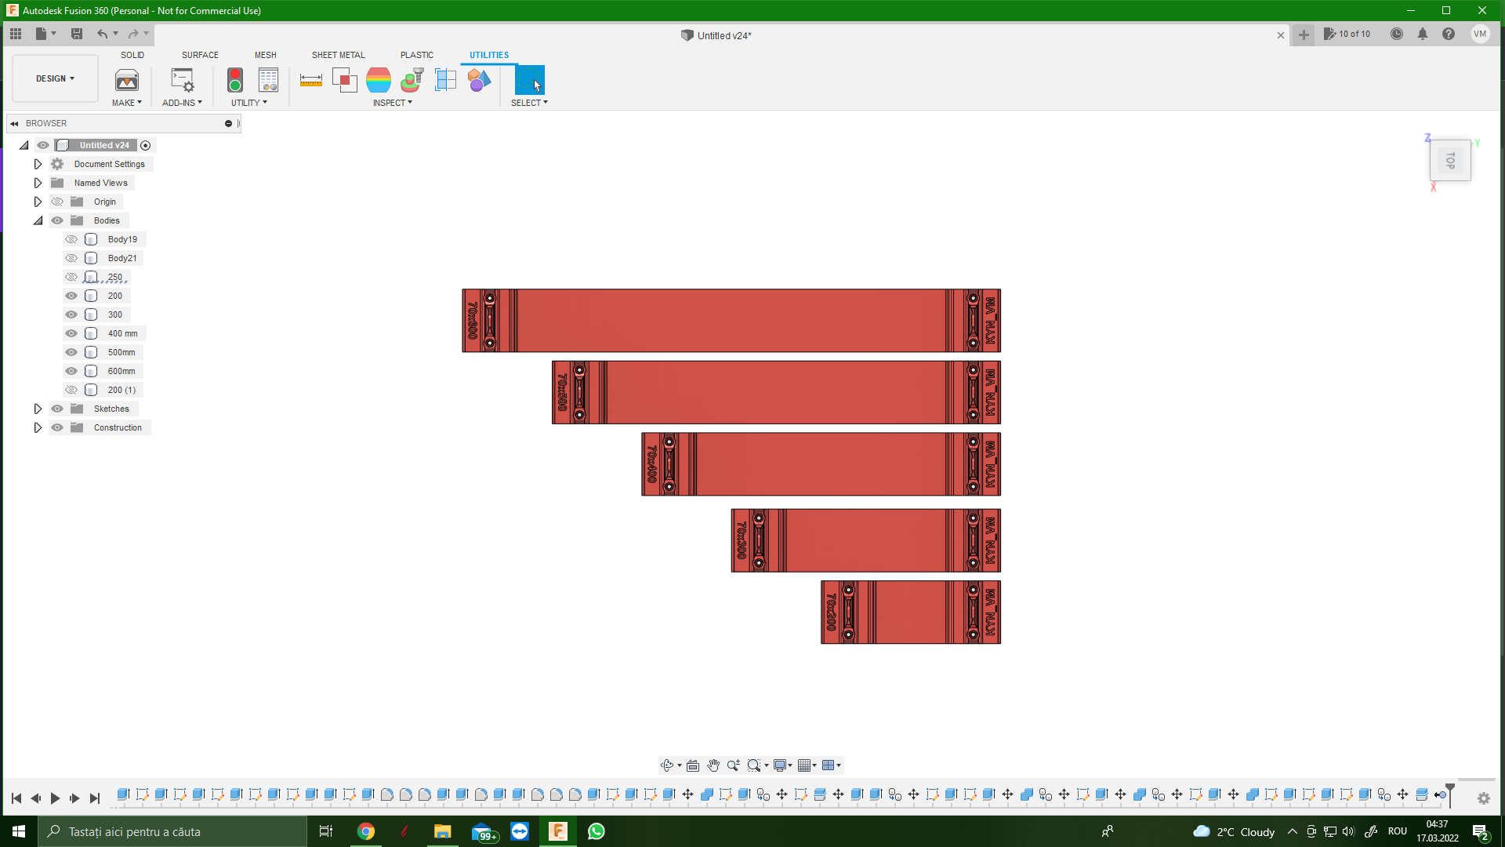Viewport: 1505px width, 847px height.
Task: Switch to the SHEET METAL tab
Action: tap(338, 55)
